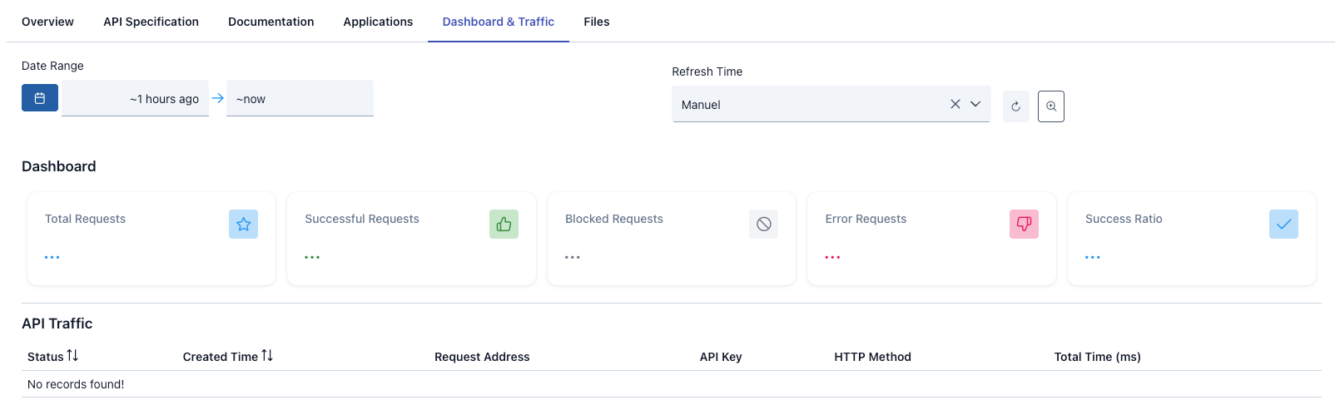
Task: Click the start date '~1 hours ago' field
Action: (136, 99)
